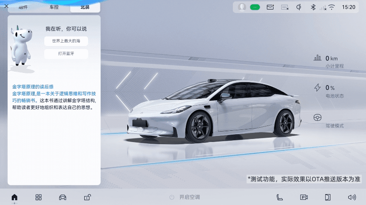
Task: Tap the parking camera P icon
Action: (x=304, y=197)
